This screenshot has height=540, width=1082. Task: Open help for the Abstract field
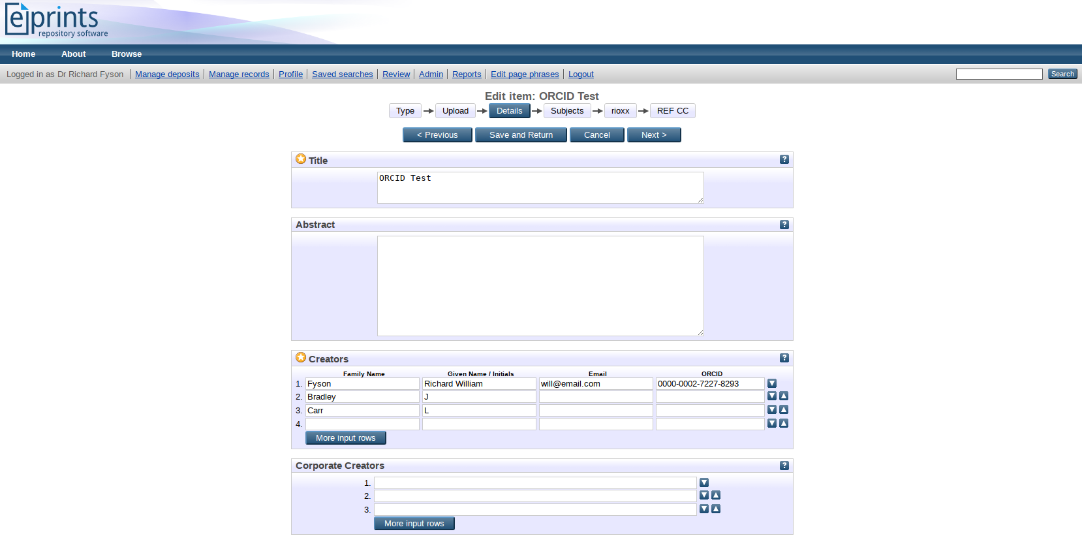click(x=784, y=225)
